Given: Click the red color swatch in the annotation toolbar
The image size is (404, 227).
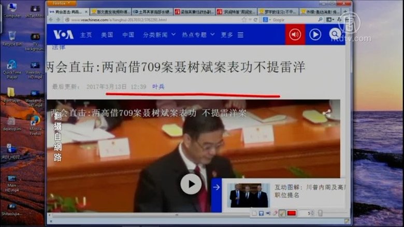Looking at the screenshot, I should pyautogui.click(x=292, y=213).
